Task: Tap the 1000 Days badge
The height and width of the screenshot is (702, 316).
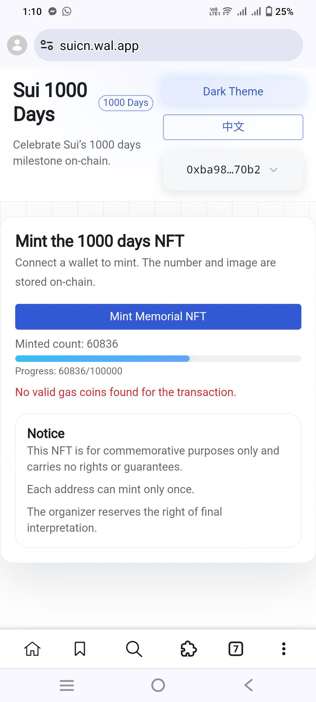Action: [x=126, y=103]
